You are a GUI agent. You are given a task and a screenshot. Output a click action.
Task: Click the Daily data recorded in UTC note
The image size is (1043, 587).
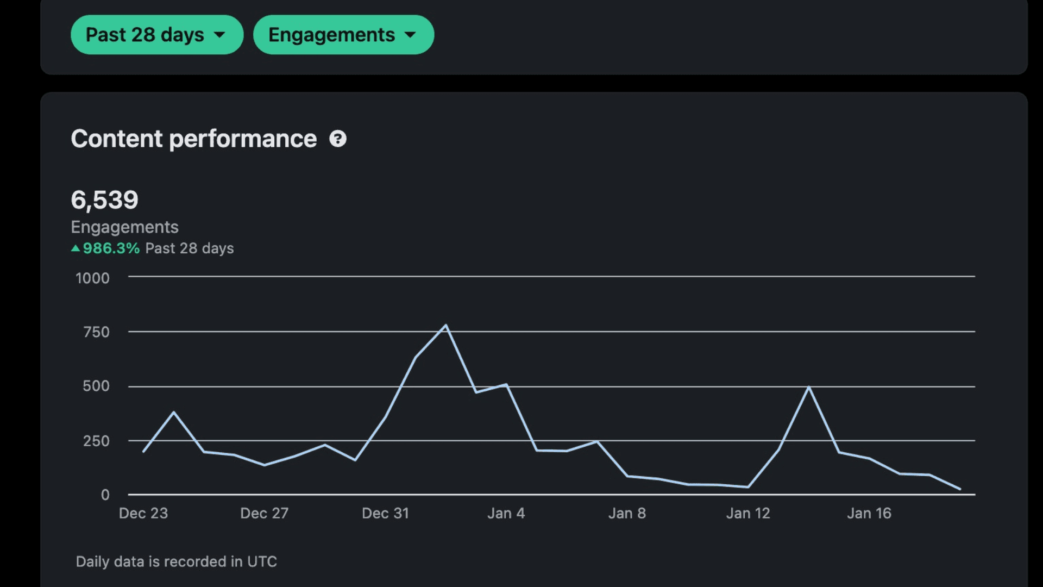click(x=177, y=561)
